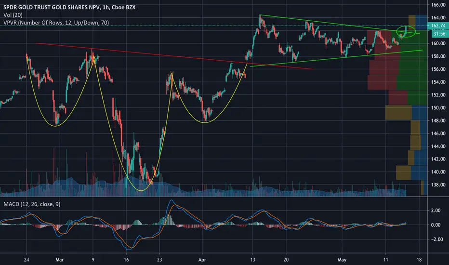This screenshot has height=265, width=449.
Task: Select the green breakout ellipse drawing
Action: coord(406,31)
